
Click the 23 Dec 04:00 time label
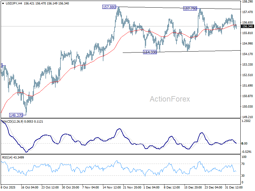213,187
